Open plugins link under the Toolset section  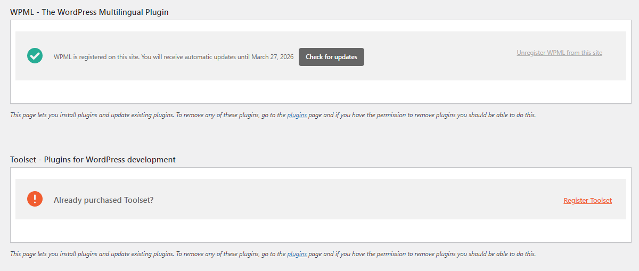[x=297, y=254]
